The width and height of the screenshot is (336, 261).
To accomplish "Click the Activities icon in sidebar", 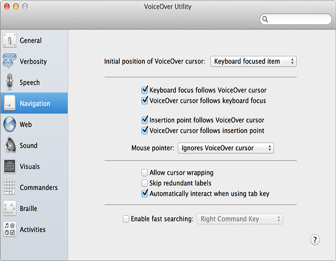I will point(10,229).
